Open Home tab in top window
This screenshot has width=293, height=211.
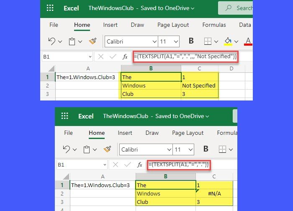(x=82, y=25)
